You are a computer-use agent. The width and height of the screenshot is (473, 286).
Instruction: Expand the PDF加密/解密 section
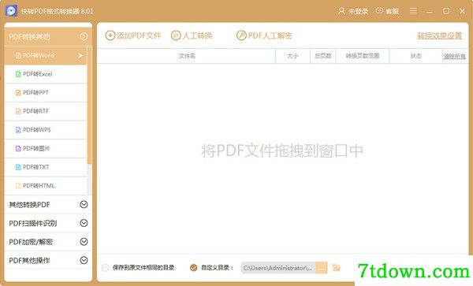84,242
